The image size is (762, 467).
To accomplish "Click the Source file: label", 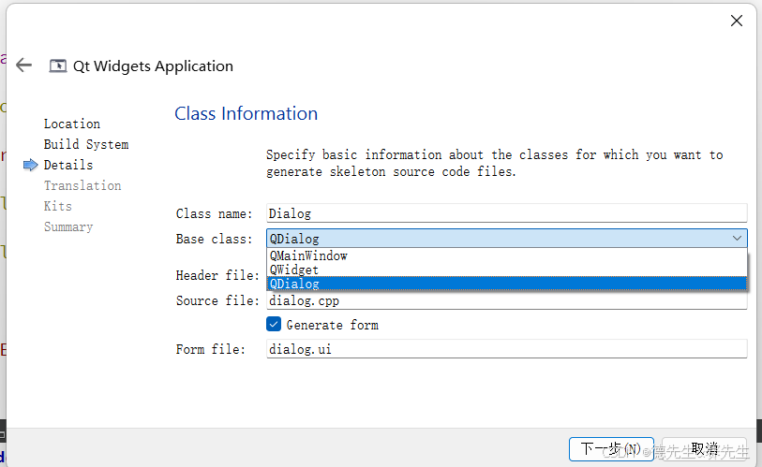I will [217, 300].
